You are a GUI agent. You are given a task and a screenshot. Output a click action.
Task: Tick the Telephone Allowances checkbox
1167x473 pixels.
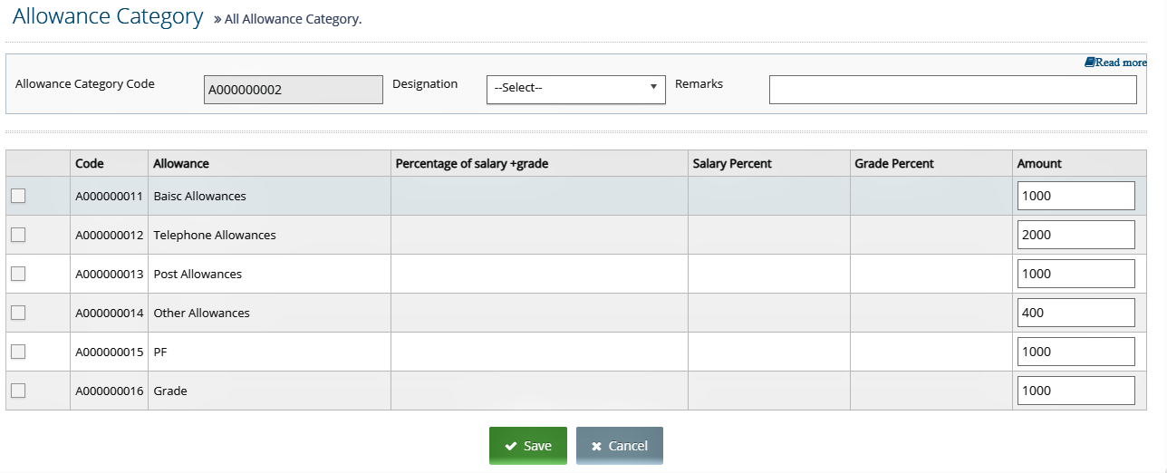[18, 235]
